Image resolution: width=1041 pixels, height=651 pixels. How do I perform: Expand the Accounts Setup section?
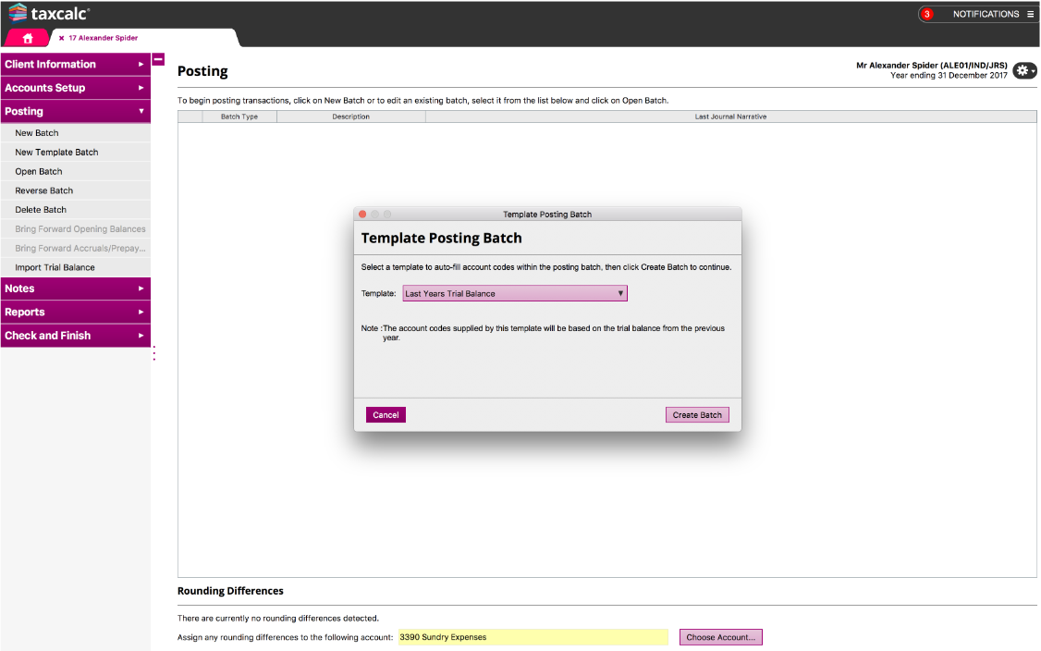click(75, 88)
